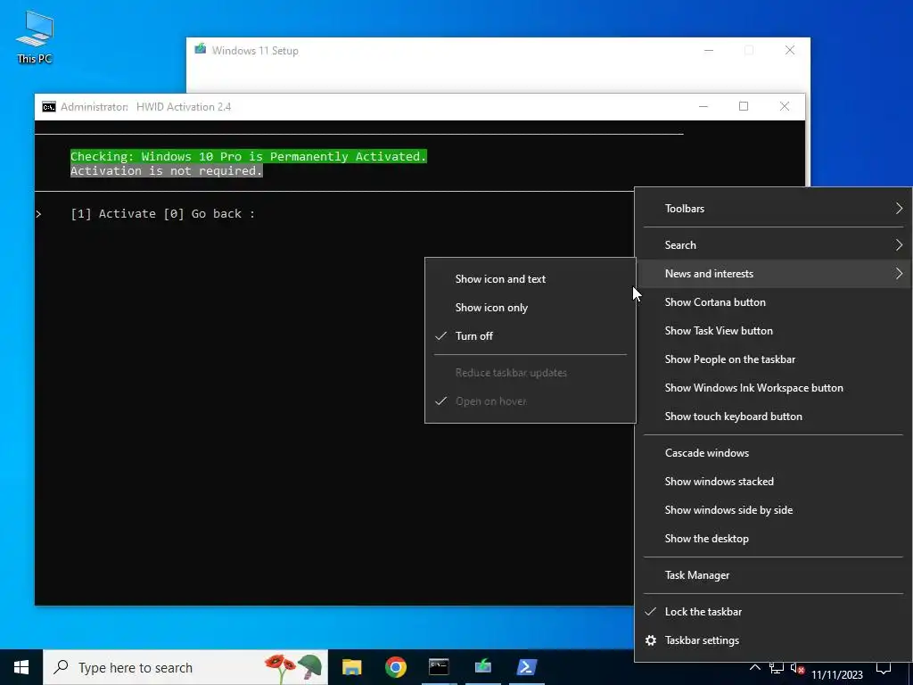
Task: Toggle Show Windows Ink Workspace button
Action: tap(773, 388)
